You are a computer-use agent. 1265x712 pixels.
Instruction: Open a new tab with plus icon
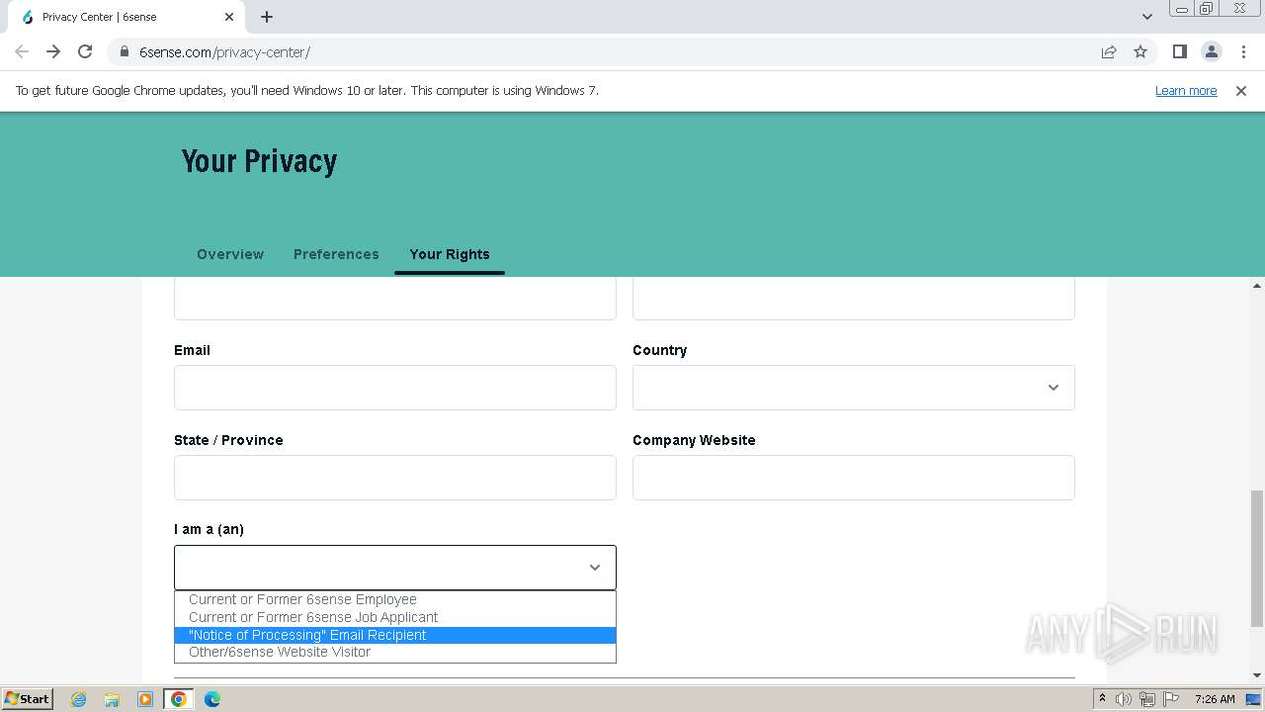pyautogui.click(x=267, y=17)
